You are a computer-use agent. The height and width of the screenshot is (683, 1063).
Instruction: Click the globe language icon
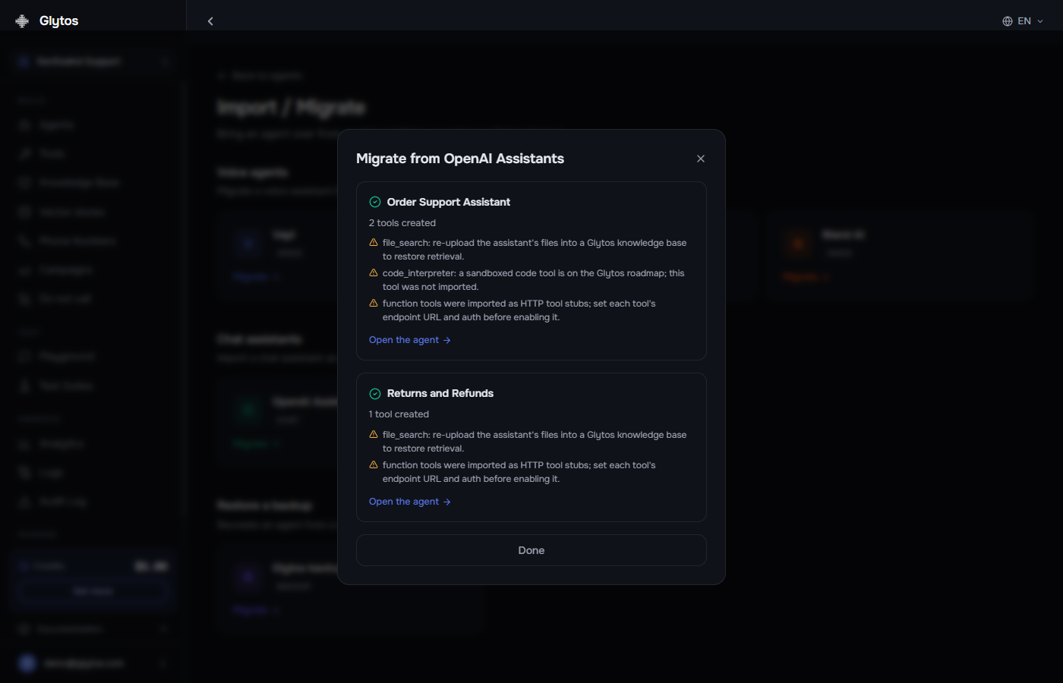[x=1008, y=21]
